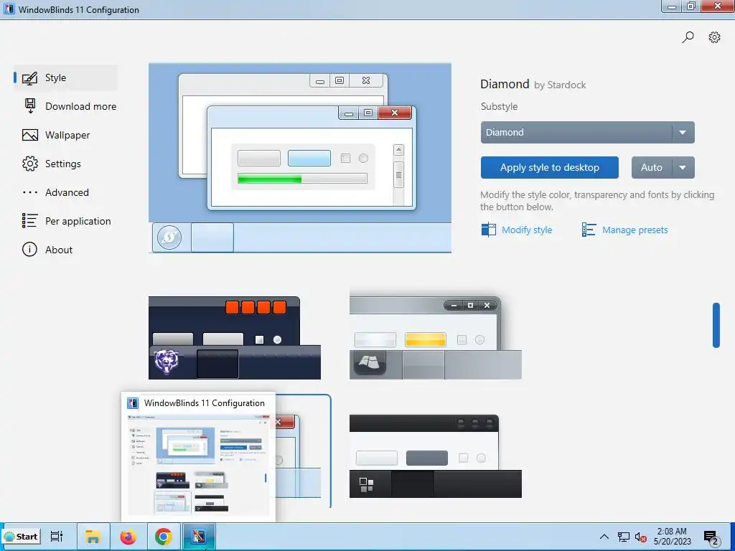Click the WindowBlinds title bar app icon
Image resolution: width=735 pixels, height=551 pixels.
(9, 9)
